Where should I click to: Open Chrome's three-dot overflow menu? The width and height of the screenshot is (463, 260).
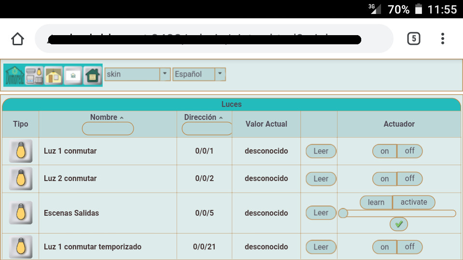[442, 39]
